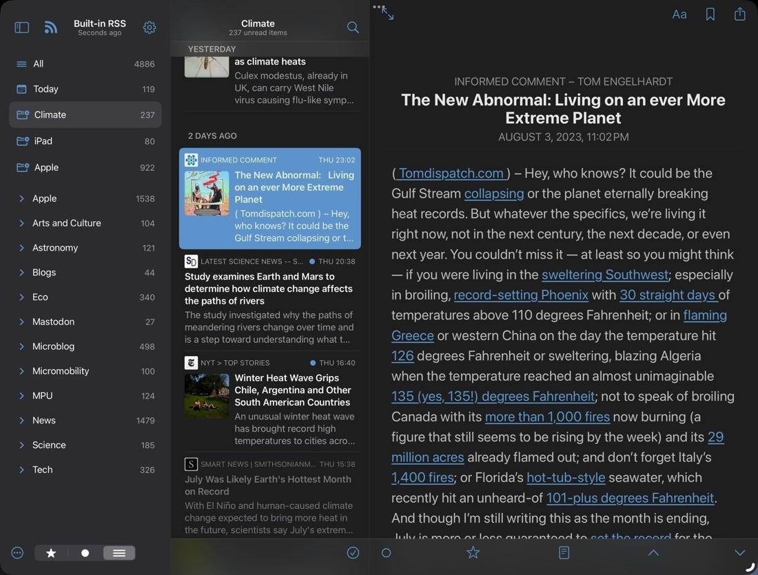Open the Aa text appearance options
Screen dimensions: 758x575
coord(679,14)
